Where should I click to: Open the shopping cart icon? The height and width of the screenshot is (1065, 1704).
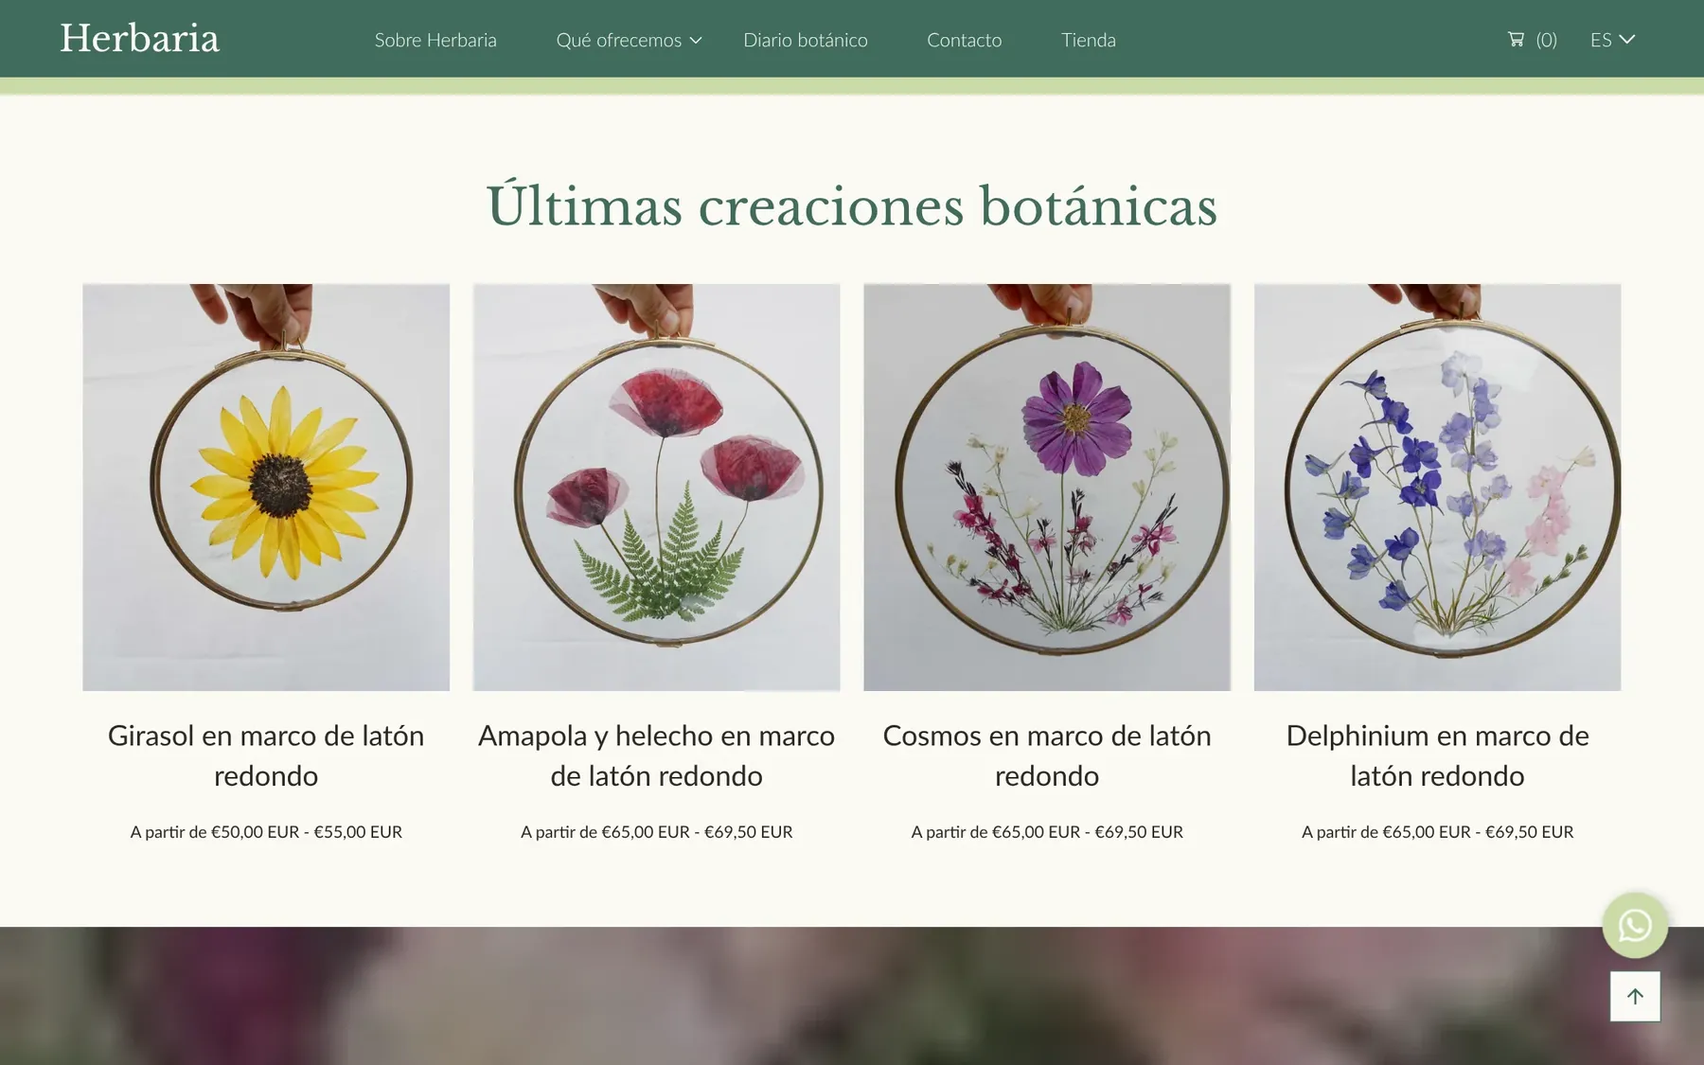pyautogui.click(x=1516, y=39)
